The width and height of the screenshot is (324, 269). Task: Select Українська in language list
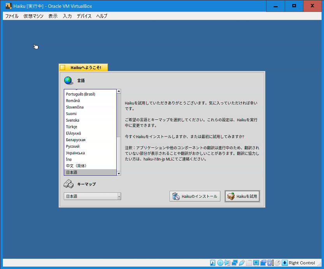(x=90, y=153)
